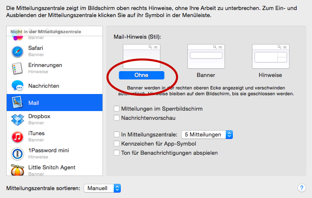Select the Erinnerungen list icon
This screenshot has height=198, width=312.
(17, 69)
